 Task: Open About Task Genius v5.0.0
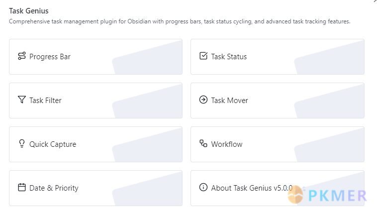pyautogui.click(x=252, y=188)
